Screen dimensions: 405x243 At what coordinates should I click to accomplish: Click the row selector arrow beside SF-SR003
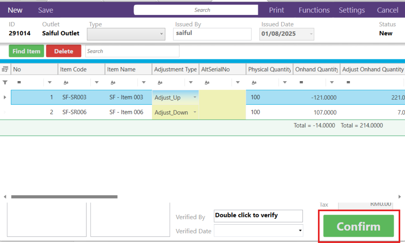(5, 97)
